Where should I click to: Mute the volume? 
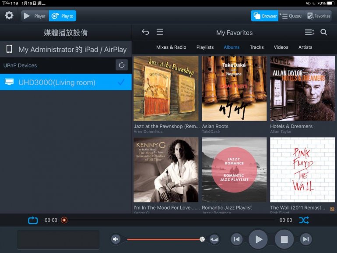point(116,239)
